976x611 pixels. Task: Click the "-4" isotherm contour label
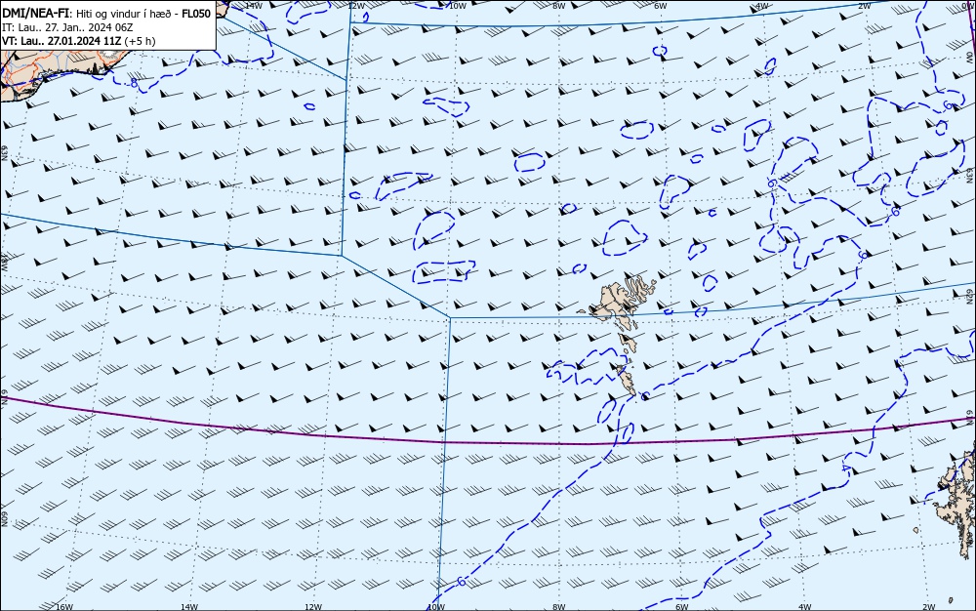click(x=845, y=468)
